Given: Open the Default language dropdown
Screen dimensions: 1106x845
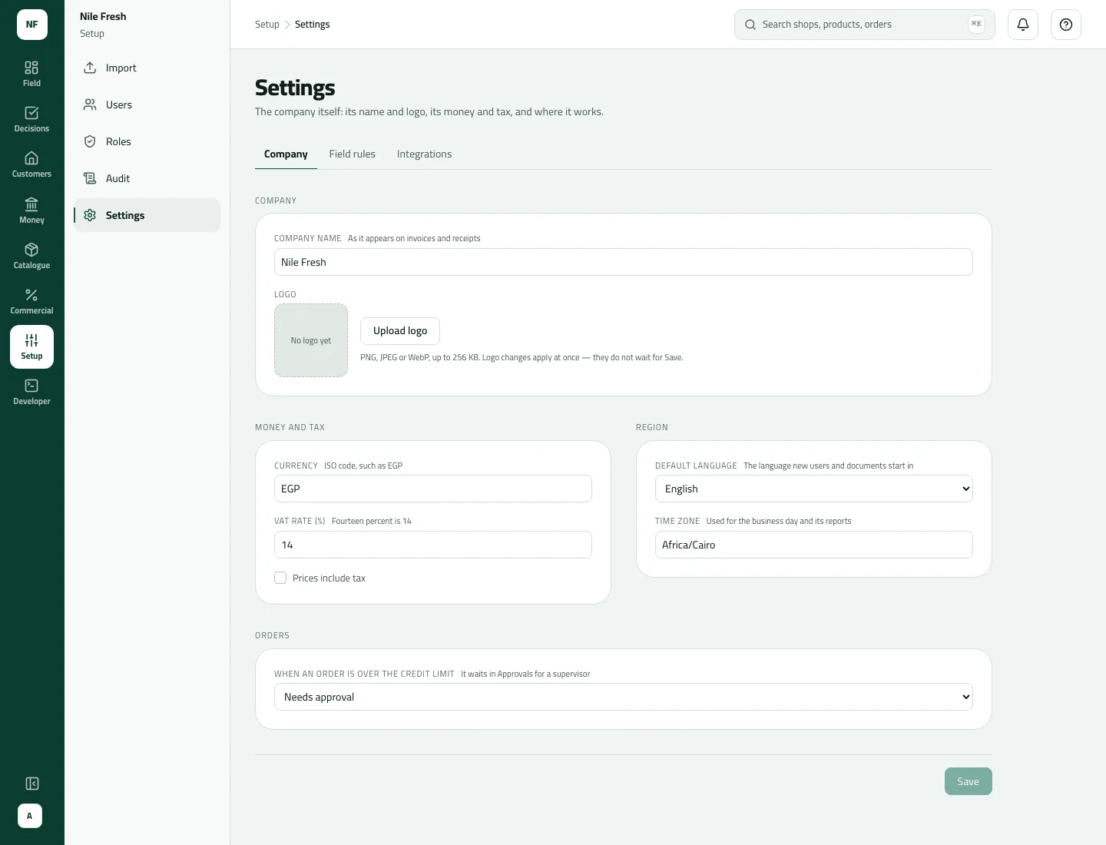Looking at the screenshot, I should point(814,489).
